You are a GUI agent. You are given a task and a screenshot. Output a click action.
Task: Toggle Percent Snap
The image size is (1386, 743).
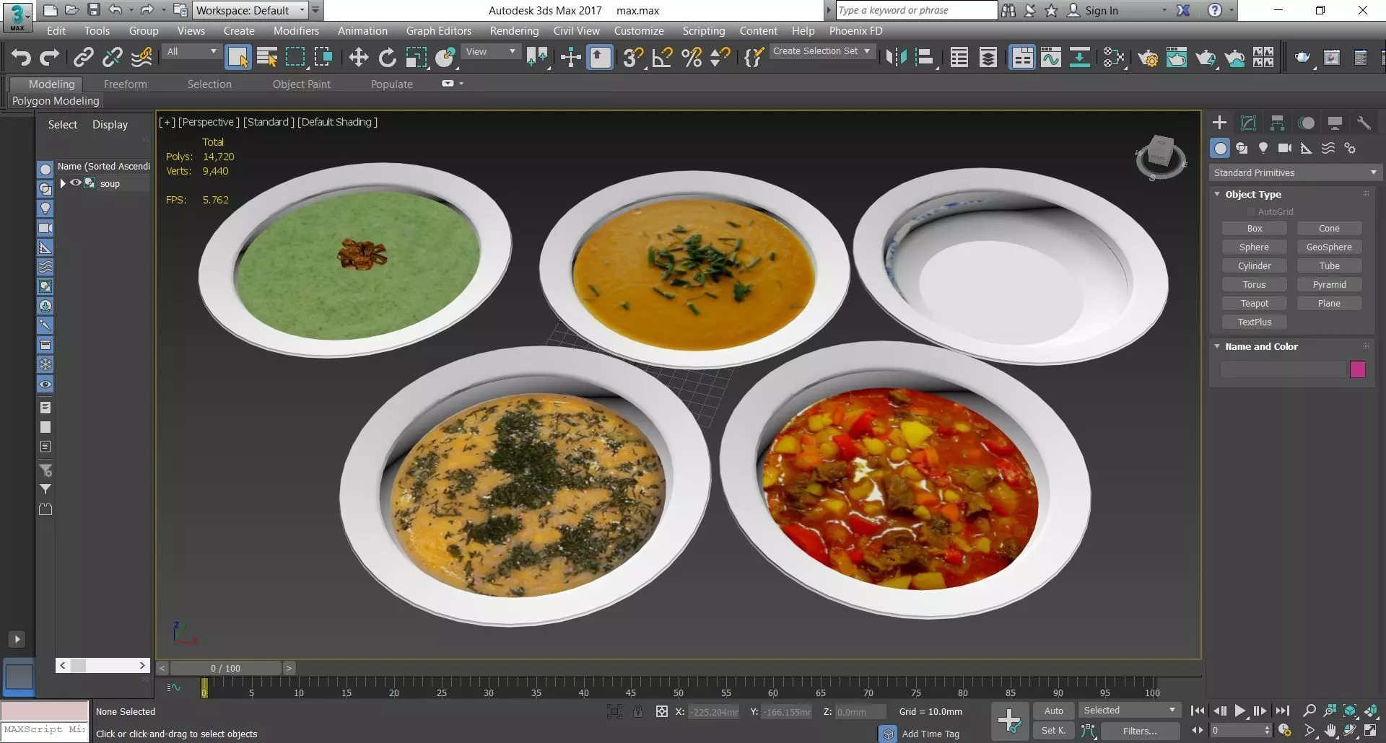[692, 58]
